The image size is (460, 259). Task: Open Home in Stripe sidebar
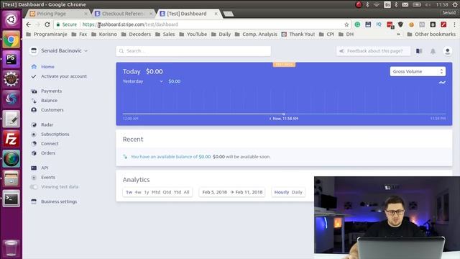click(x=47, y=67)
